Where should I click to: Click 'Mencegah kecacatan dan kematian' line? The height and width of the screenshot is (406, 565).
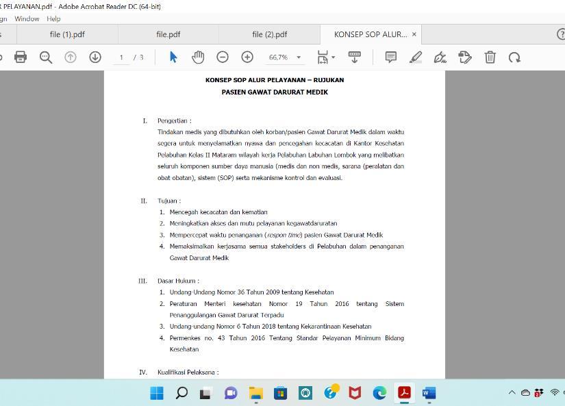[218, 212]
